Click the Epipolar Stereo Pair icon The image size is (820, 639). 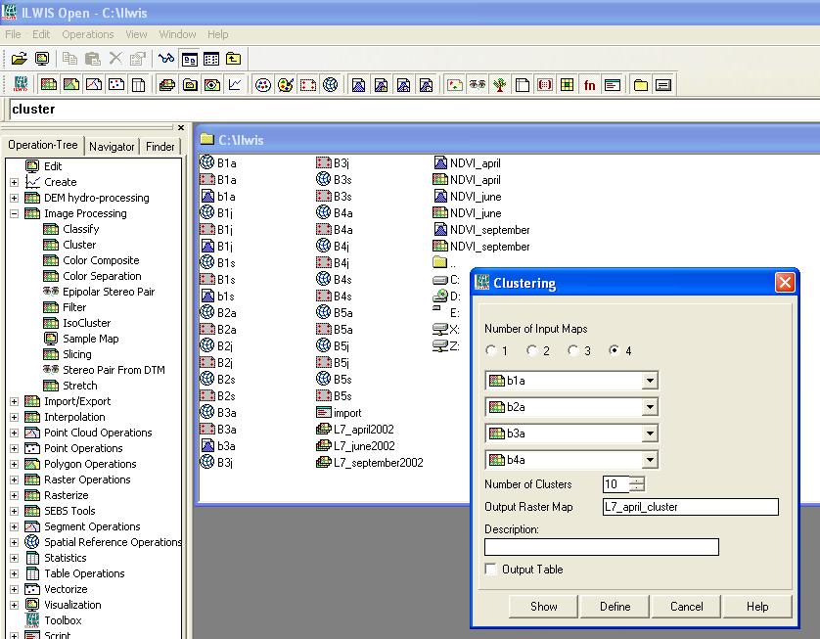[52, 292]
